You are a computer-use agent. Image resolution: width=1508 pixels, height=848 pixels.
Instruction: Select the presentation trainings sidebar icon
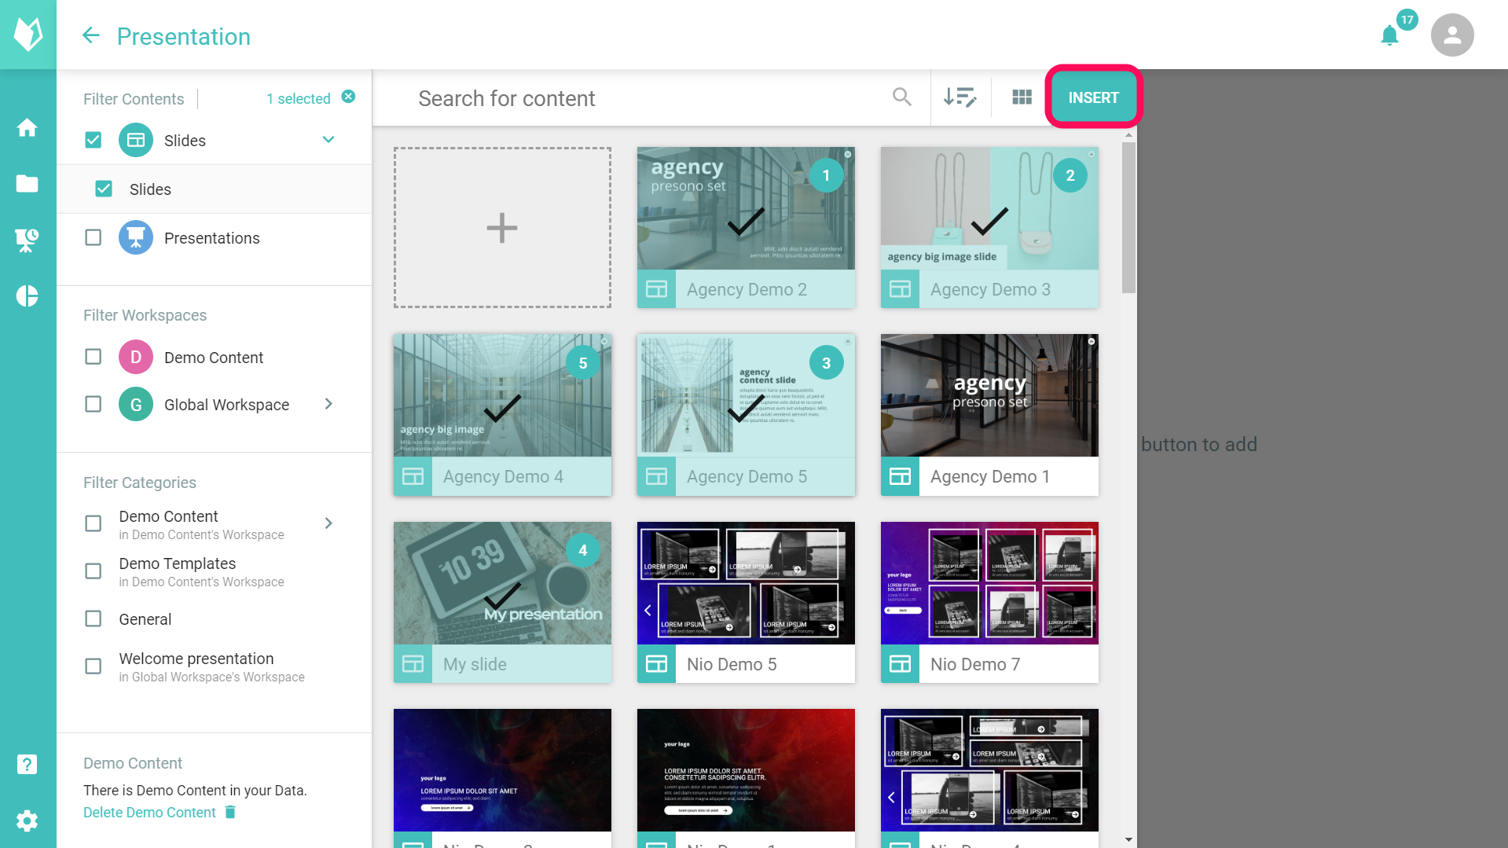(x=28, y=240)
